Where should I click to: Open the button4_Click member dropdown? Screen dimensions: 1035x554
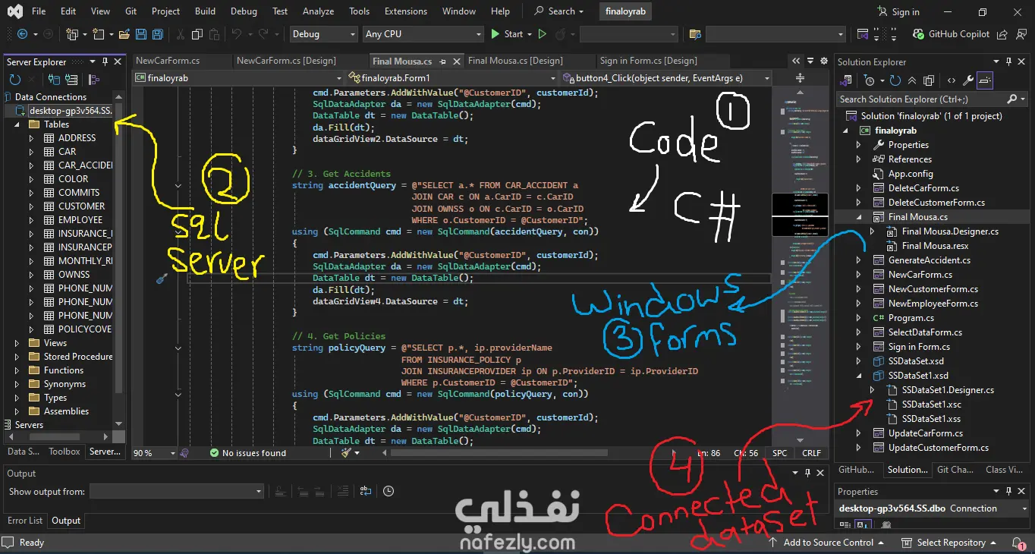[667, 78]
